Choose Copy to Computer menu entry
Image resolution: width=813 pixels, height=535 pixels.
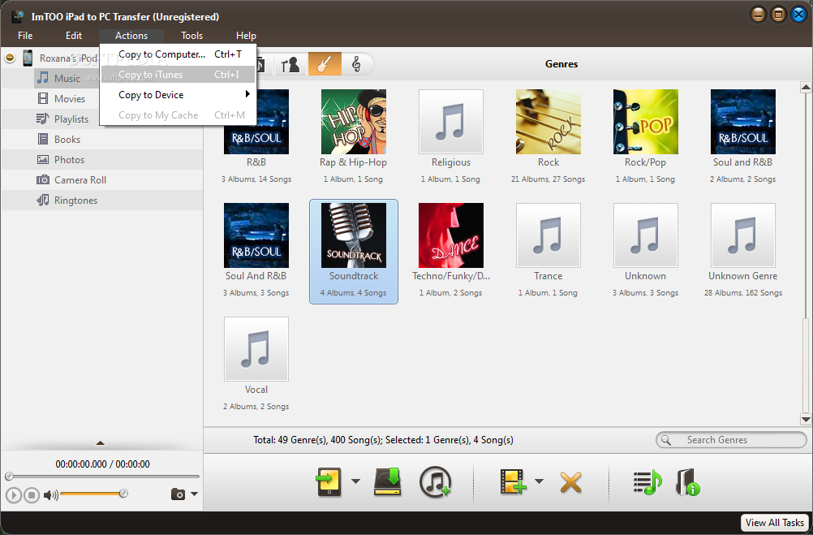pyautogui.click(x=178, y=54)
